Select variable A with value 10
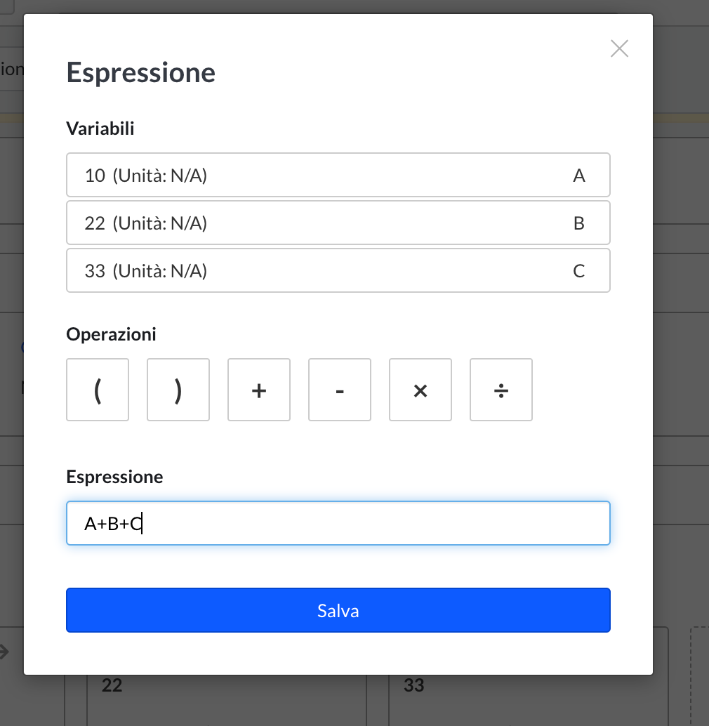709x726 pixels. point(338,175)
